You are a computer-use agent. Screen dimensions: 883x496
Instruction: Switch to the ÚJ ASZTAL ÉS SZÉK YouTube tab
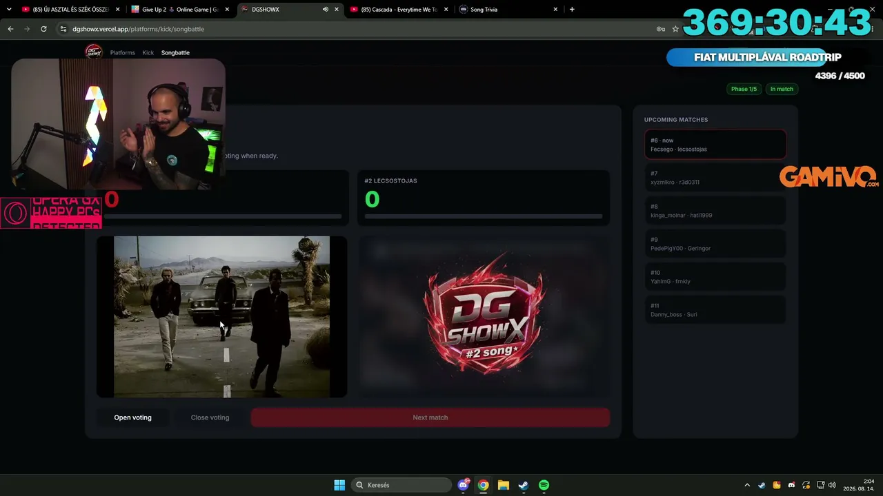(70, 10)
